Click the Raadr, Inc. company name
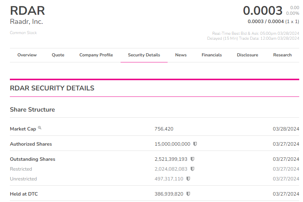This screenshot has width=303, height=202. (x=26, y=22)
